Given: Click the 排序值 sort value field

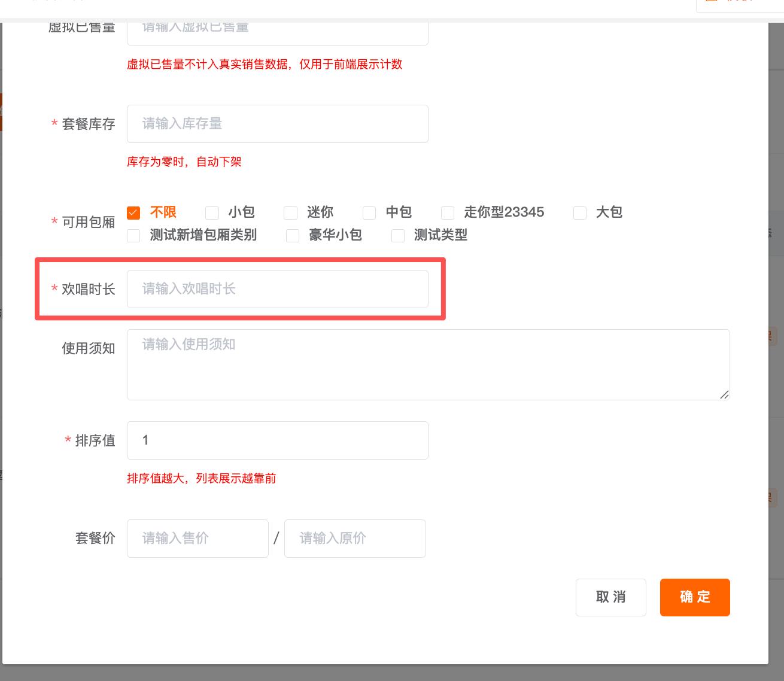Looking at the screenshot, I should [x=277, y=440].
